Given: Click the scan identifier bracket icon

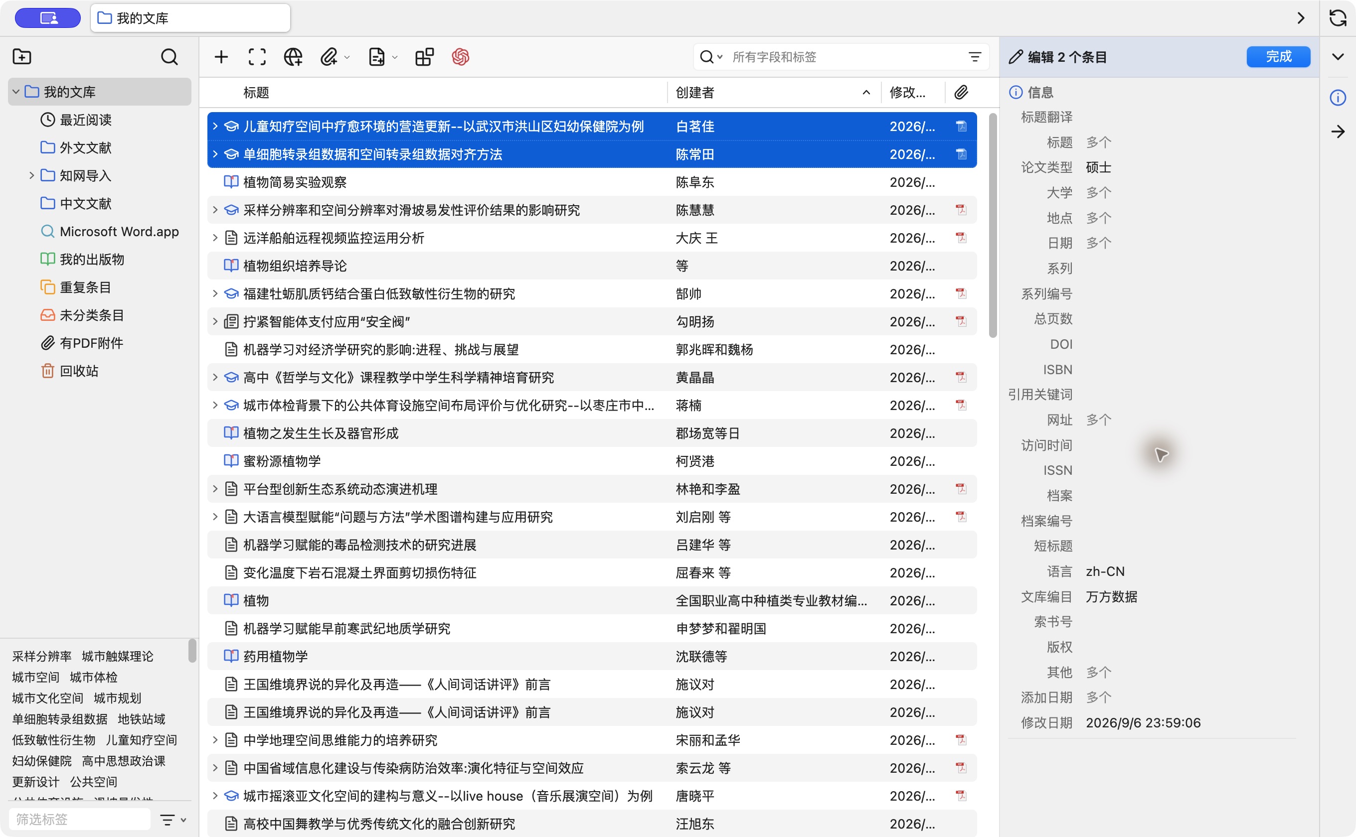Looking at the screenshot, I should tap(257, 56).
